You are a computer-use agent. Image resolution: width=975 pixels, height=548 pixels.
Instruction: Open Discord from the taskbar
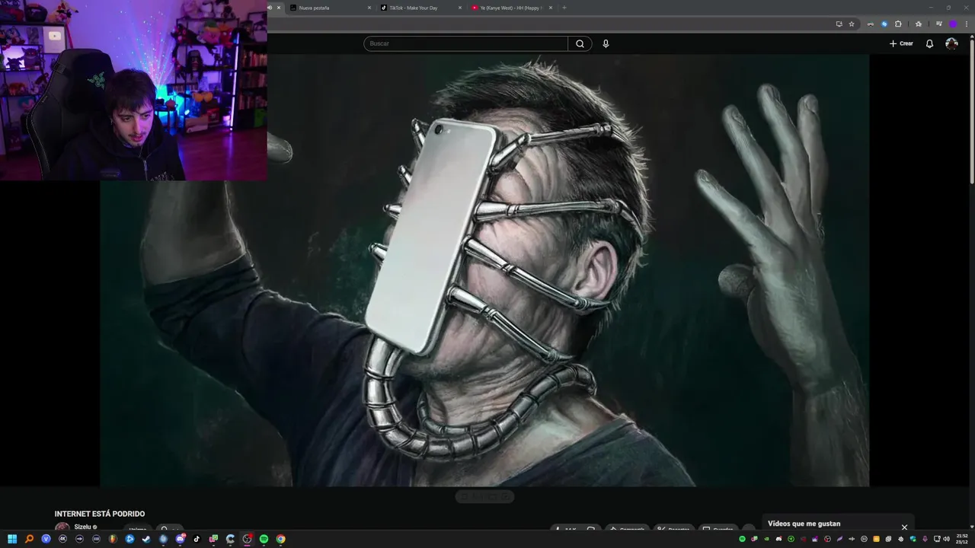(181, 539)
